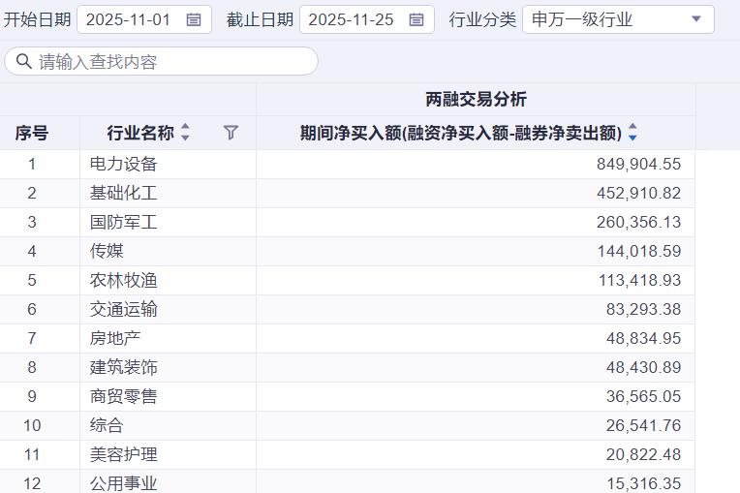Select the 商贸零售 row name
Viewport: 740px width, 493px height.
(124, 397)
